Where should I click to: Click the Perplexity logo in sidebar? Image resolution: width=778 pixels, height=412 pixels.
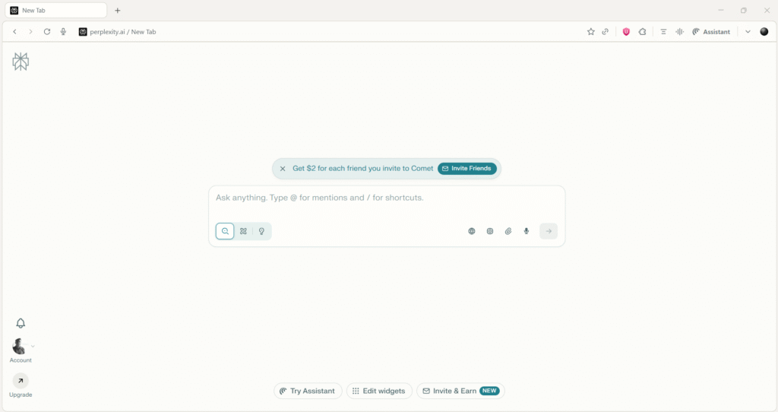pos(21,62)
